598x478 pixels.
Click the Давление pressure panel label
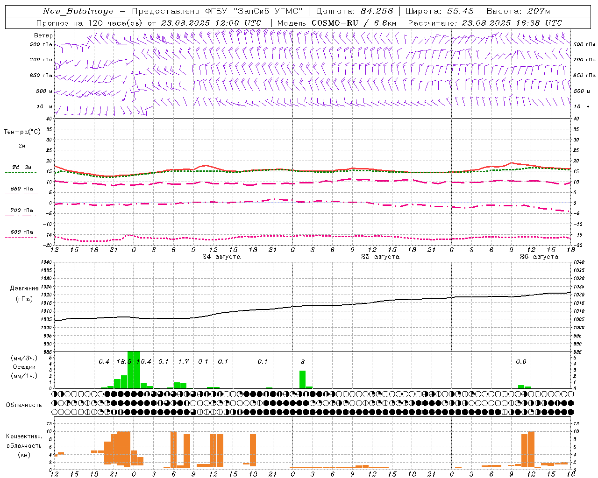pos(24,288)
